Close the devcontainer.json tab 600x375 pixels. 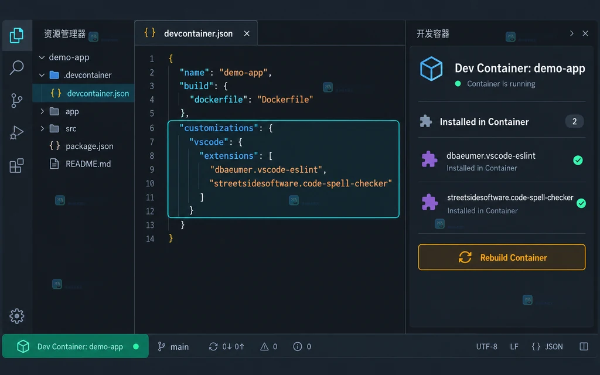pos(247,33)
